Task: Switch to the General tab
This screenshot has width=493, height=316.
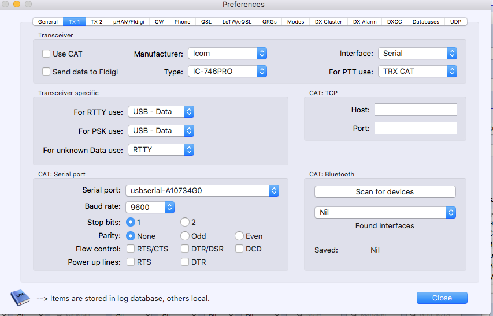Action: 48,22
